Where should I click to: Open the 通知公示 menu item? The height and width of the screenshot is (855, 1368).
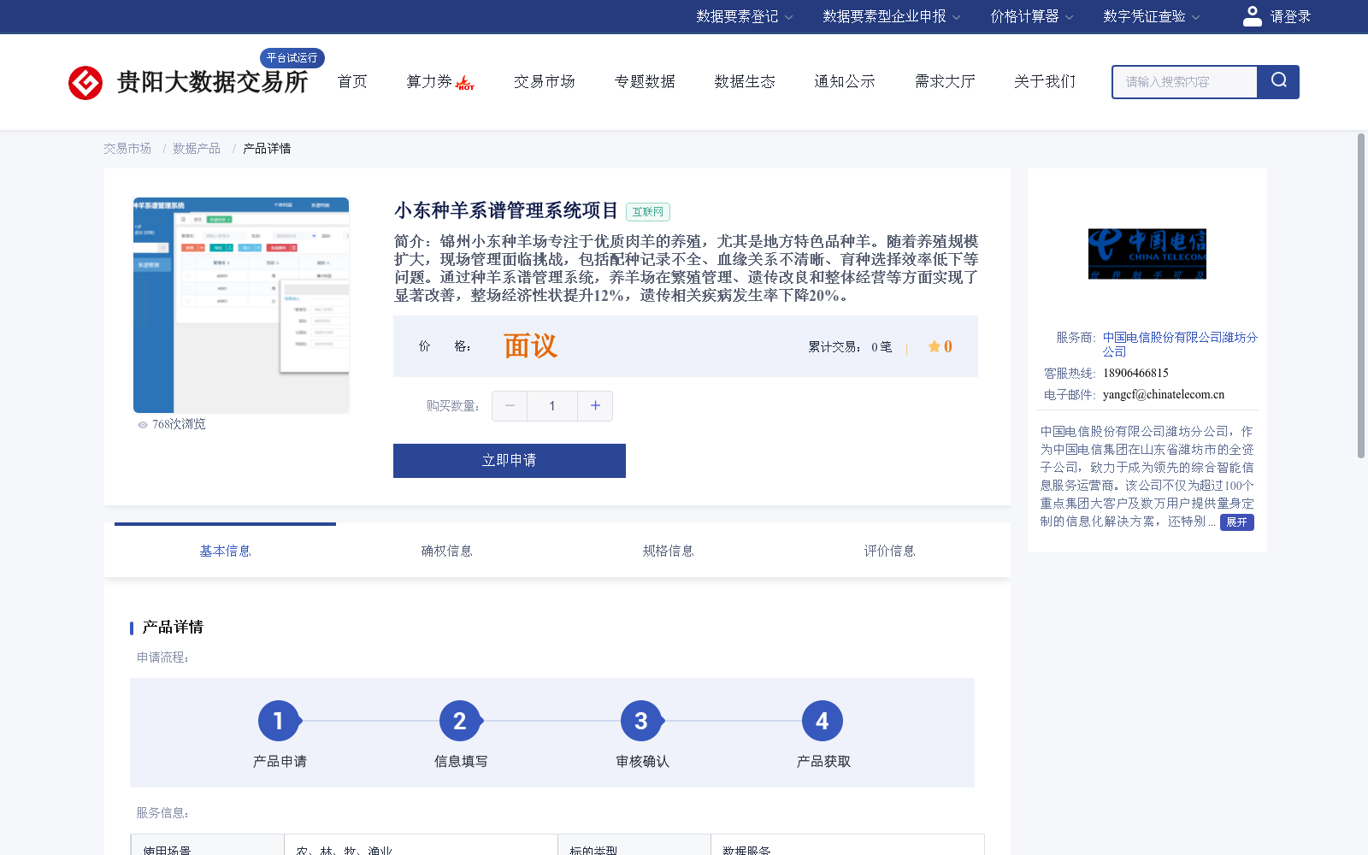pyautogui.click(x=845, y=81)
